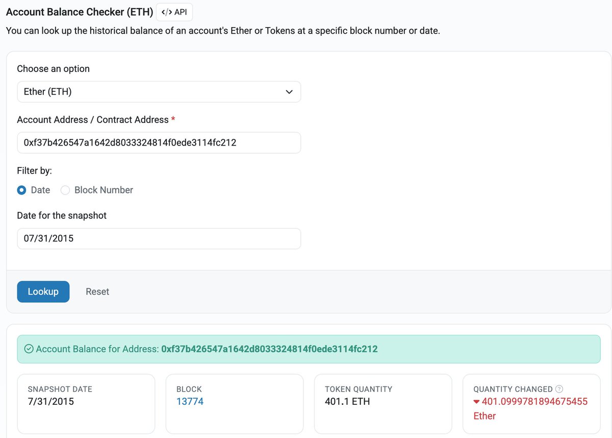Screen dimensions: 612x438
Task: Open block 13774 link
Action: pos(190,402)
